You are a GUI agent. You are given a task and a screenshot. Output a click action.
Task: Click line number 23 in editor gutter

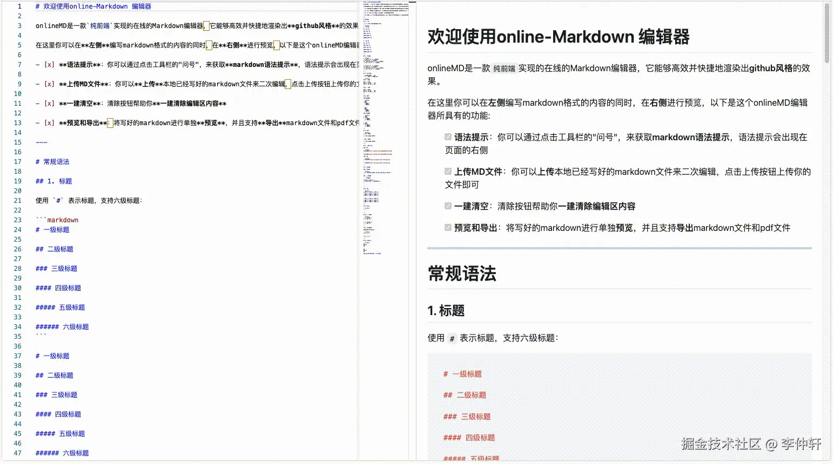(x=18, y=220)
